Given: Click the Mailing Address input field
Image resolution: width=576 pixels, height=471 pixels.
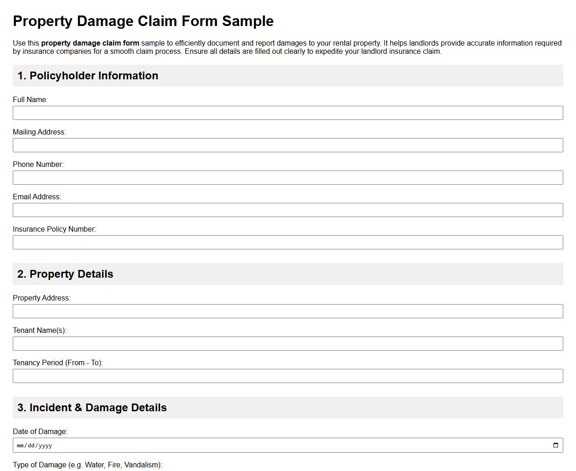Looking at the screenshot, I should point(288,145).
